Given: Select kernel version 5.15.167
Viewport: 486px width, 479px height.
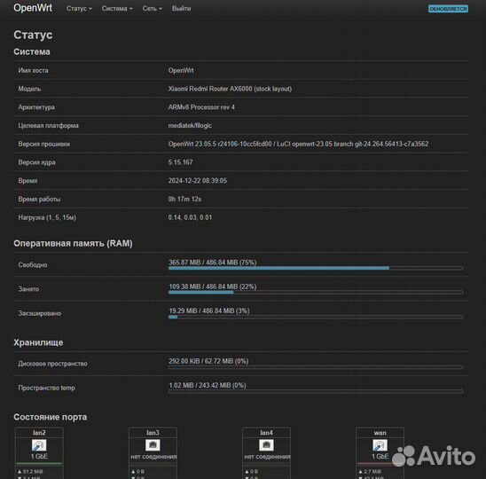Looking at the screenshot, I should 180,162.
